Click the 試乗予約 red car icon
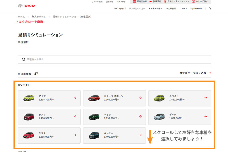 (151, 2)
